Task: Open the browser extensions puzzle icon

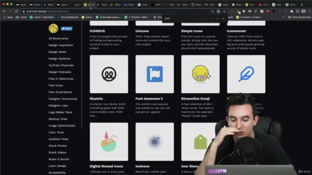Action: click(292, 11)
